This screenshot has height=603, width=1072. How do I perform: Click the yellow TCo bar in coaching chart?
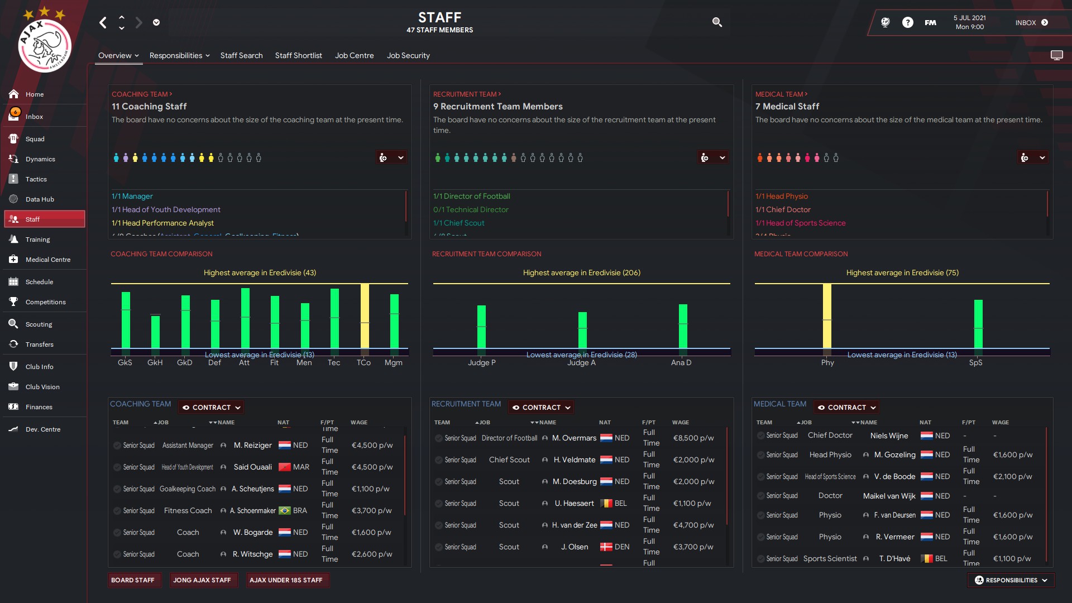tap(365, 316)
